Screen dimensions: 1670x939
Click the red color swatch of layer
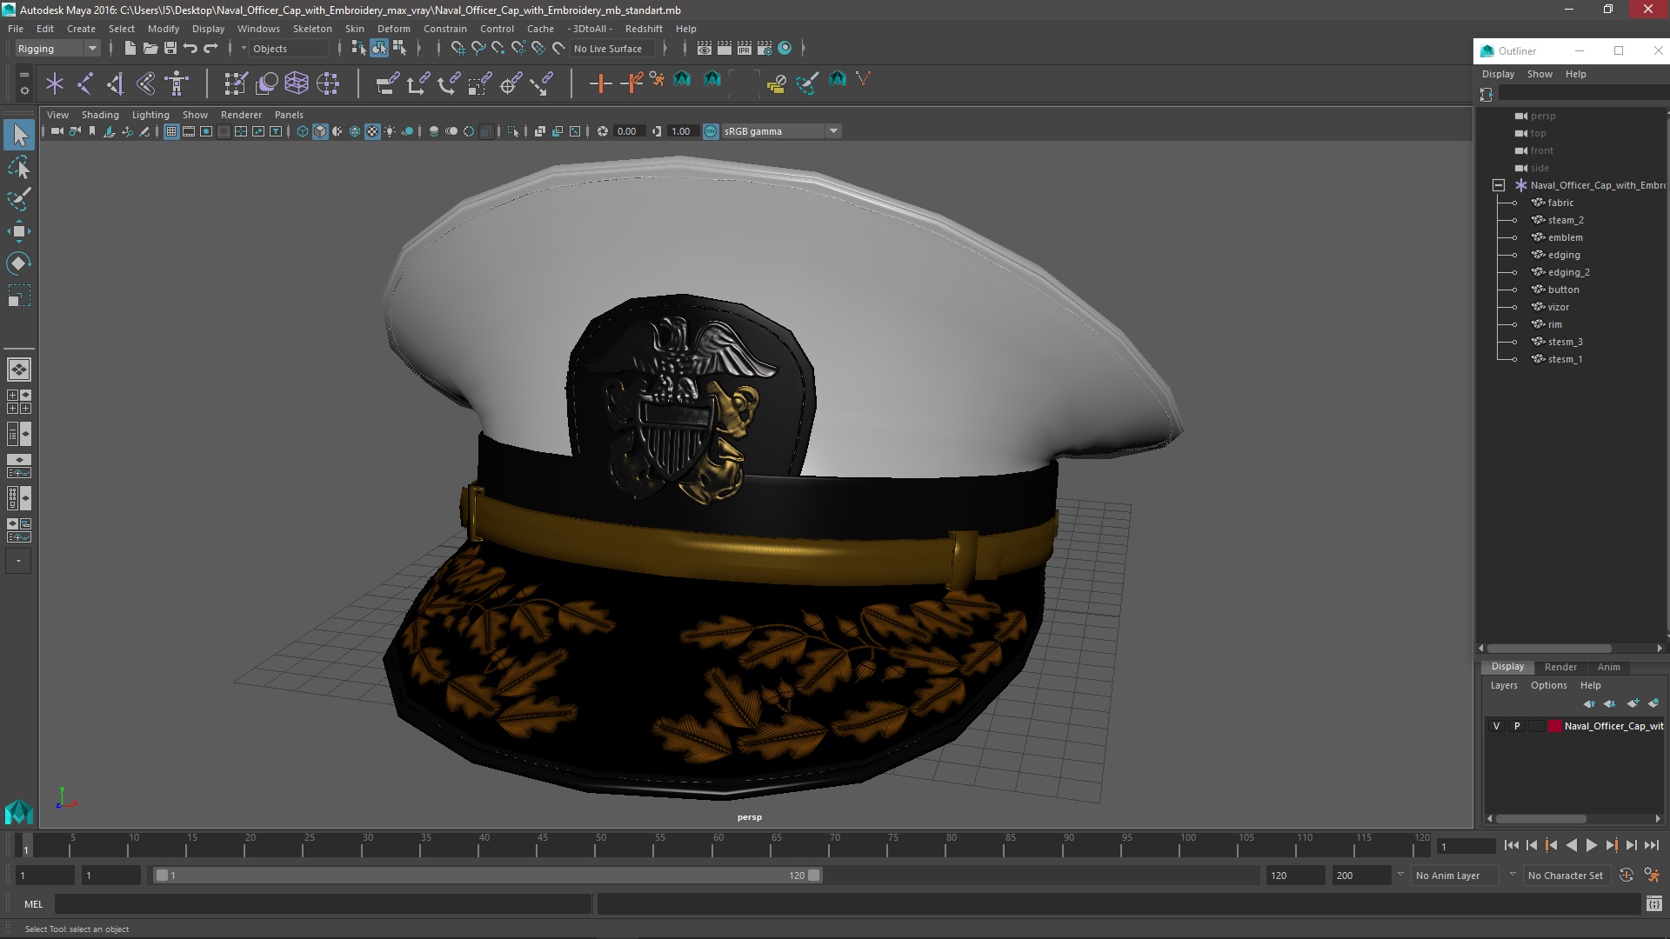(x=1554, y=726)
